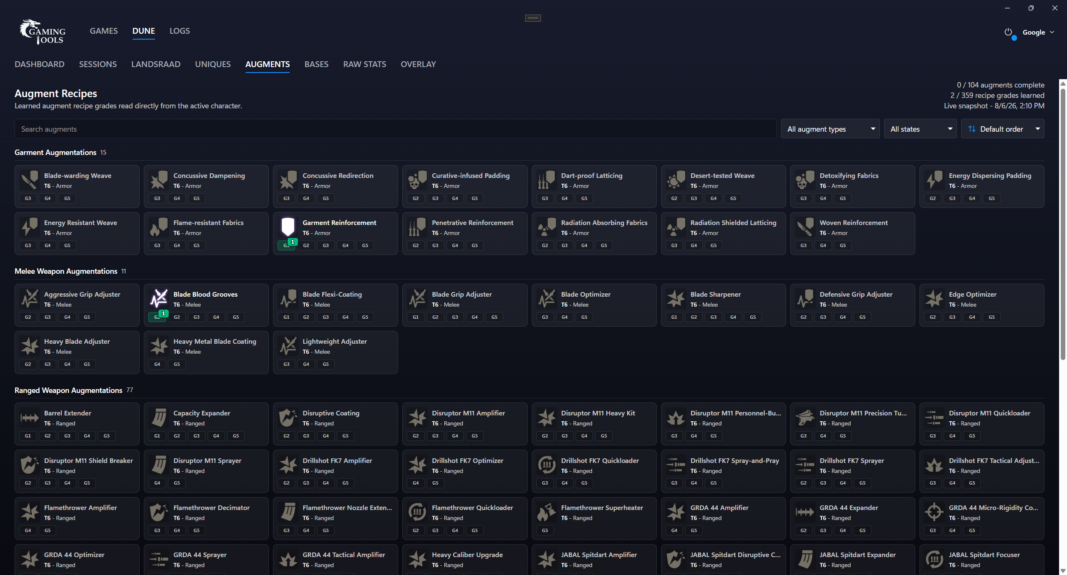
Task: Open the Overlay tab
Action: point(418,64)
